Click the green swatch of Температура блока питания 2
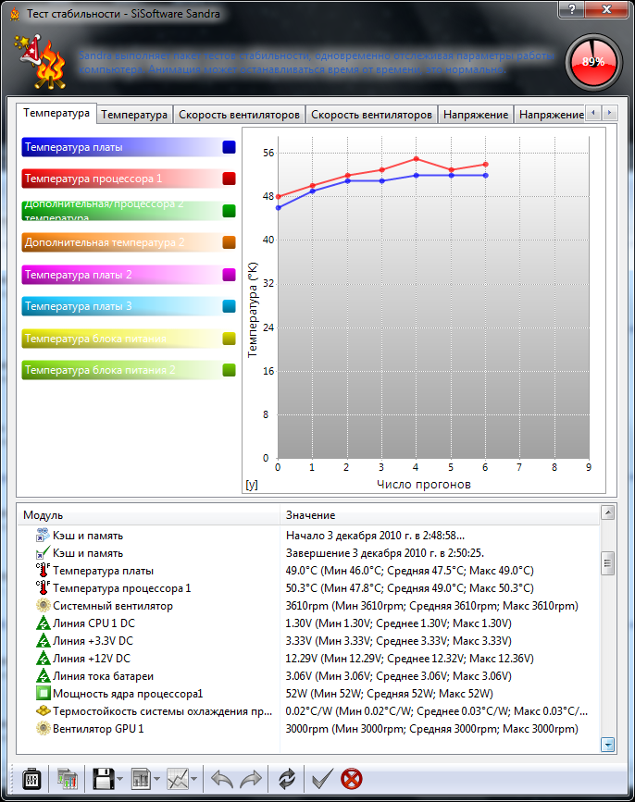The width and height of the screenshot is (635, 802). pos(230,370)
